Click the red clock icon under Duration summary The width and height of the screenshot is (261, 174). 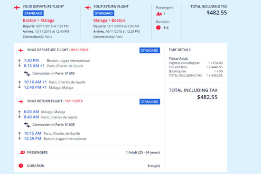point(158,27)
